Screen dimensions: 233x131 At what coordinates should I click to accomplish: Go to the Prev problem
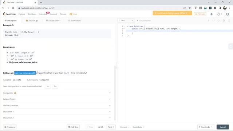pos(90,127)
